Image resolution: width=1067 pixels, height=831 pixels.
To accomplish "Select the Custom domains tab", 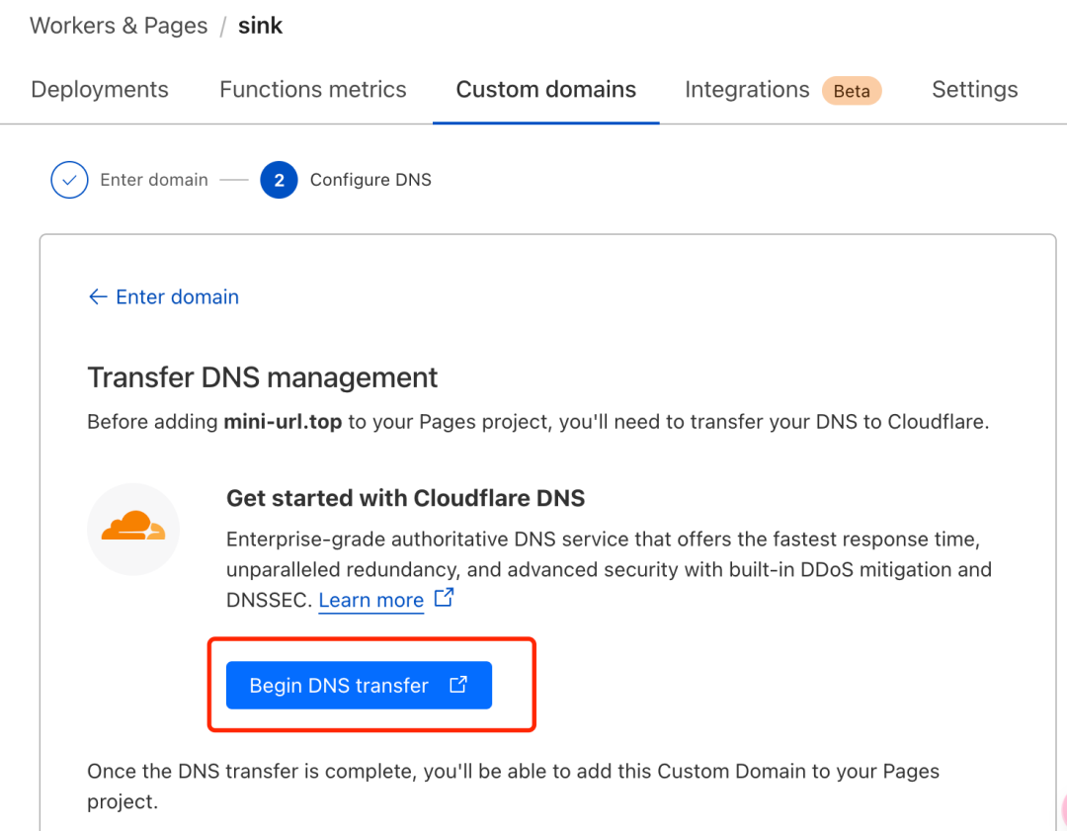I will (545, 89).
